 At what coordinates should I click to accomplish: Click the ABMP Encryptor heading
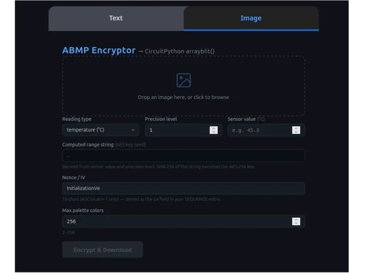(x=99, y=51)
